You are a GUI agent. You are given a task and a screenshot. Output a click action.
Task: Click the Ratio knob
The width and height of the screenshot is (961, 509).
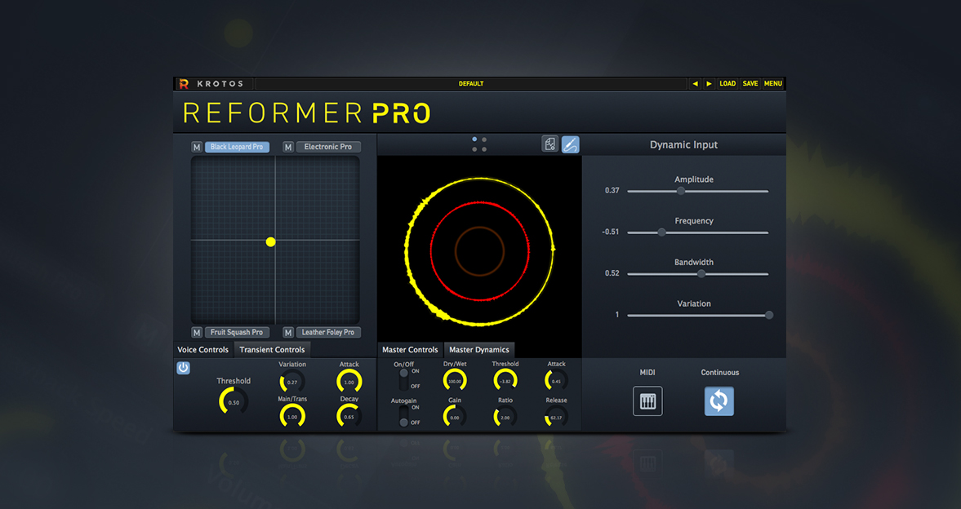click(505, 417)
